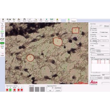110x110 pixels.
Task: Click the Erase All shapes button
Action: point(100,78)
